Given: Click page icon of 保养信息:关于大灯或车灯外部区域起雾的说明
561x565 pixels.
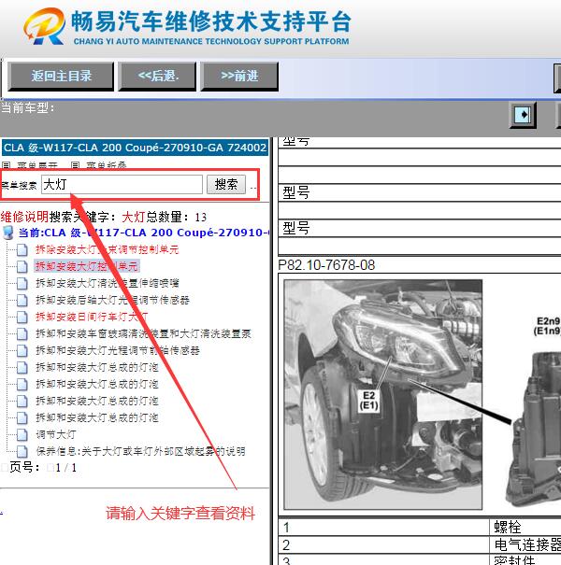Looking at the screenshot, I should click(22, 451).
